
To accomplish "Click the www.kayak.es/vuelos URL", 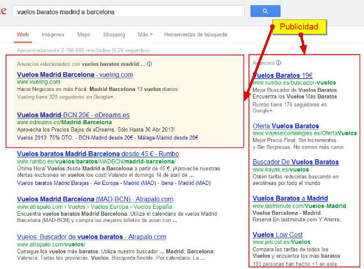I will (281, 169).
